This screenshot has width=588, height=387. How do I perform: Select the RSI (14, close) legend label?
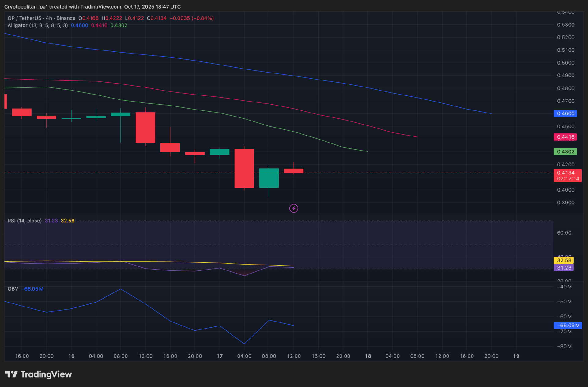click(x=24, y=221)
